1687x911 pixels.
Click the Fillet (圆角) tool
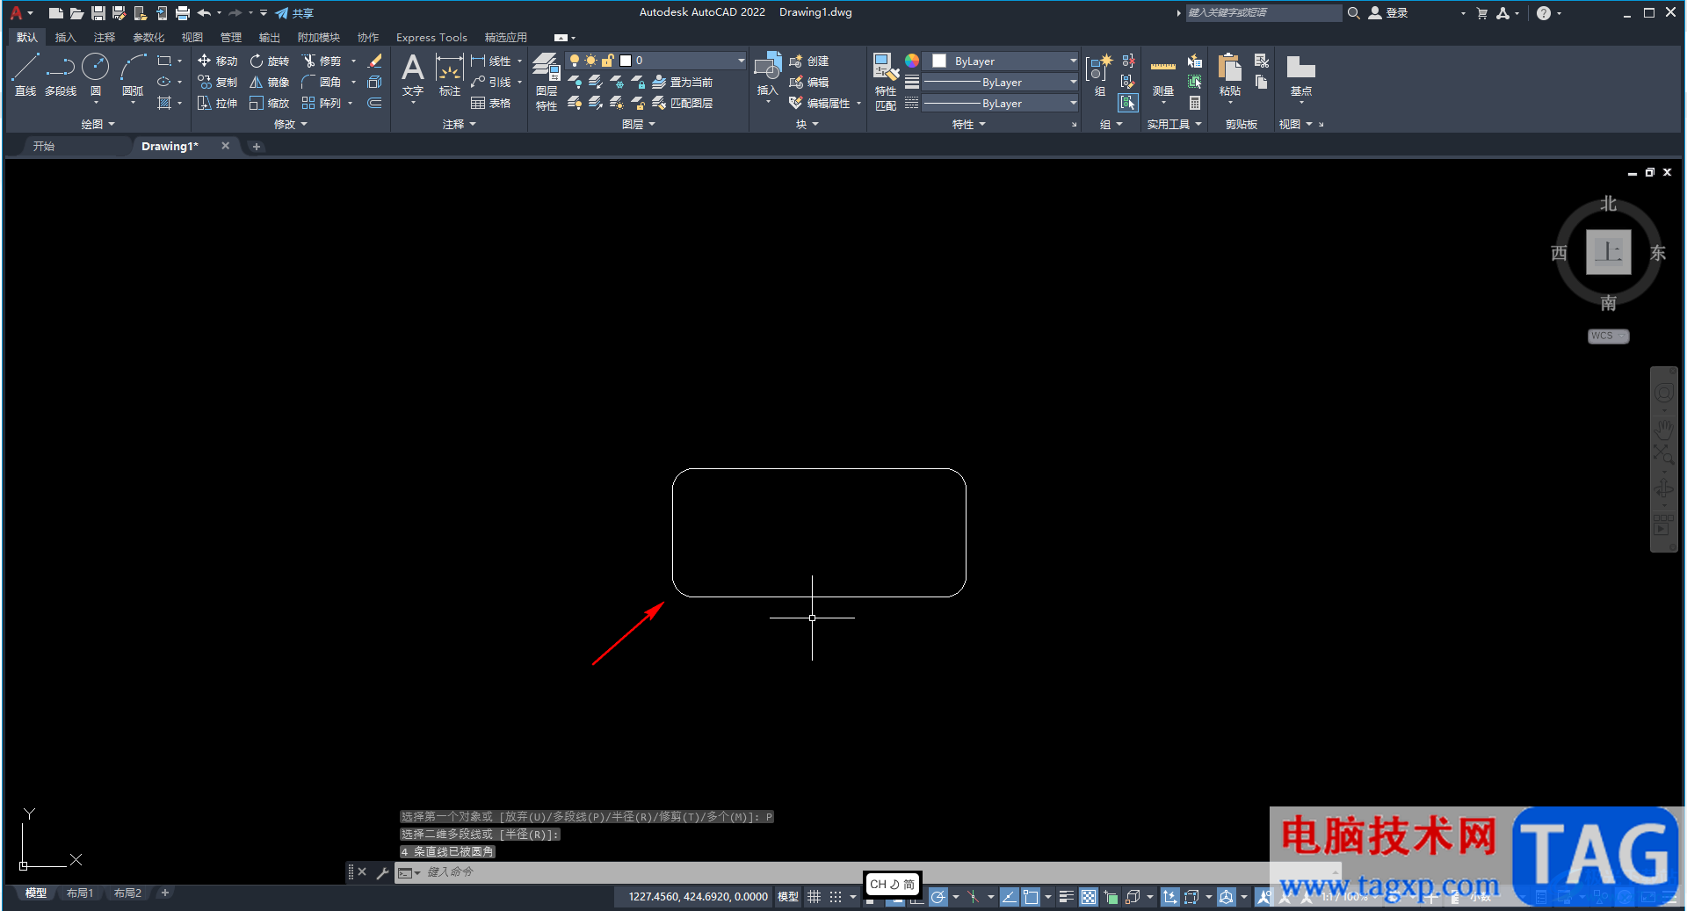(322, 82)
